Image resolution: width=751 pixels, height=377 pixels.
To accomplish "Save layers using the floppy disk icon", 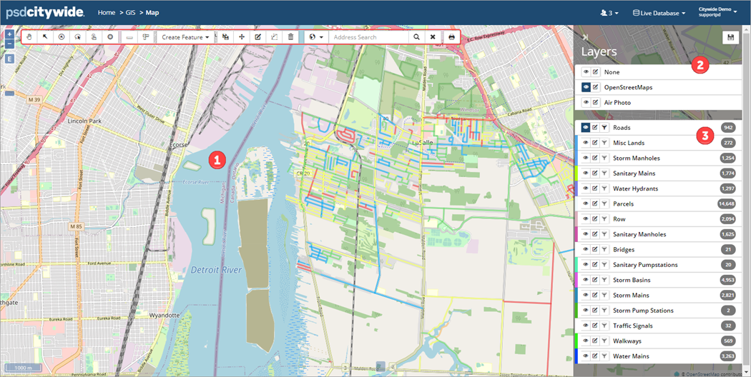I will [x=730, y=38].
